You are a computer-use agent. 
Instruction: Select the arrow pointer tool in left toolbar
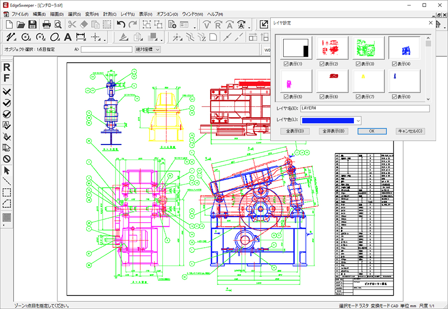click(7, 171)
